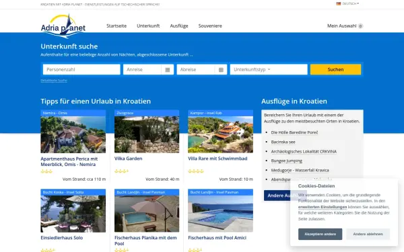This screenshot has height=252, width=404.
Task: Click the yellow Suchen button
Action: tap(335, 69)
